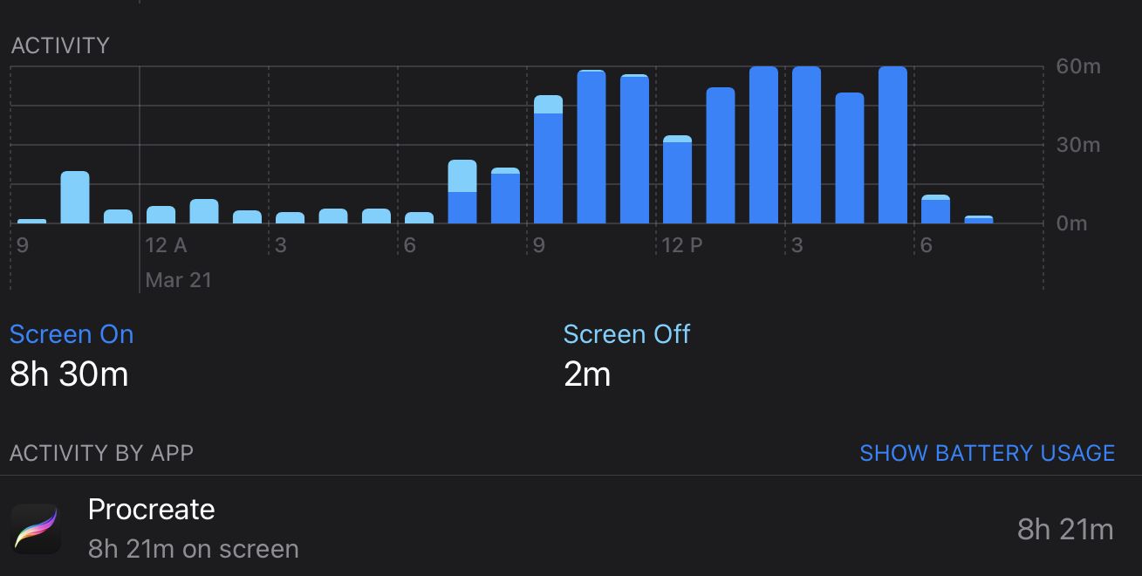Tap the Procreate app icon
This screenshot has height=576, width=1142.
[x=36, y=529]
